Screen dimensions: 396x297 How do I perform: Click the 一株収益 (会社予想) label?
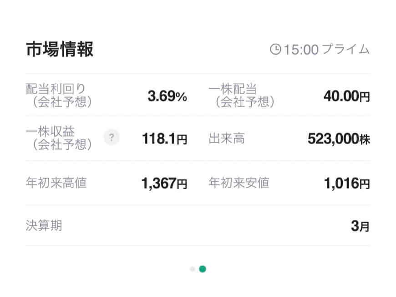point(59,138)
